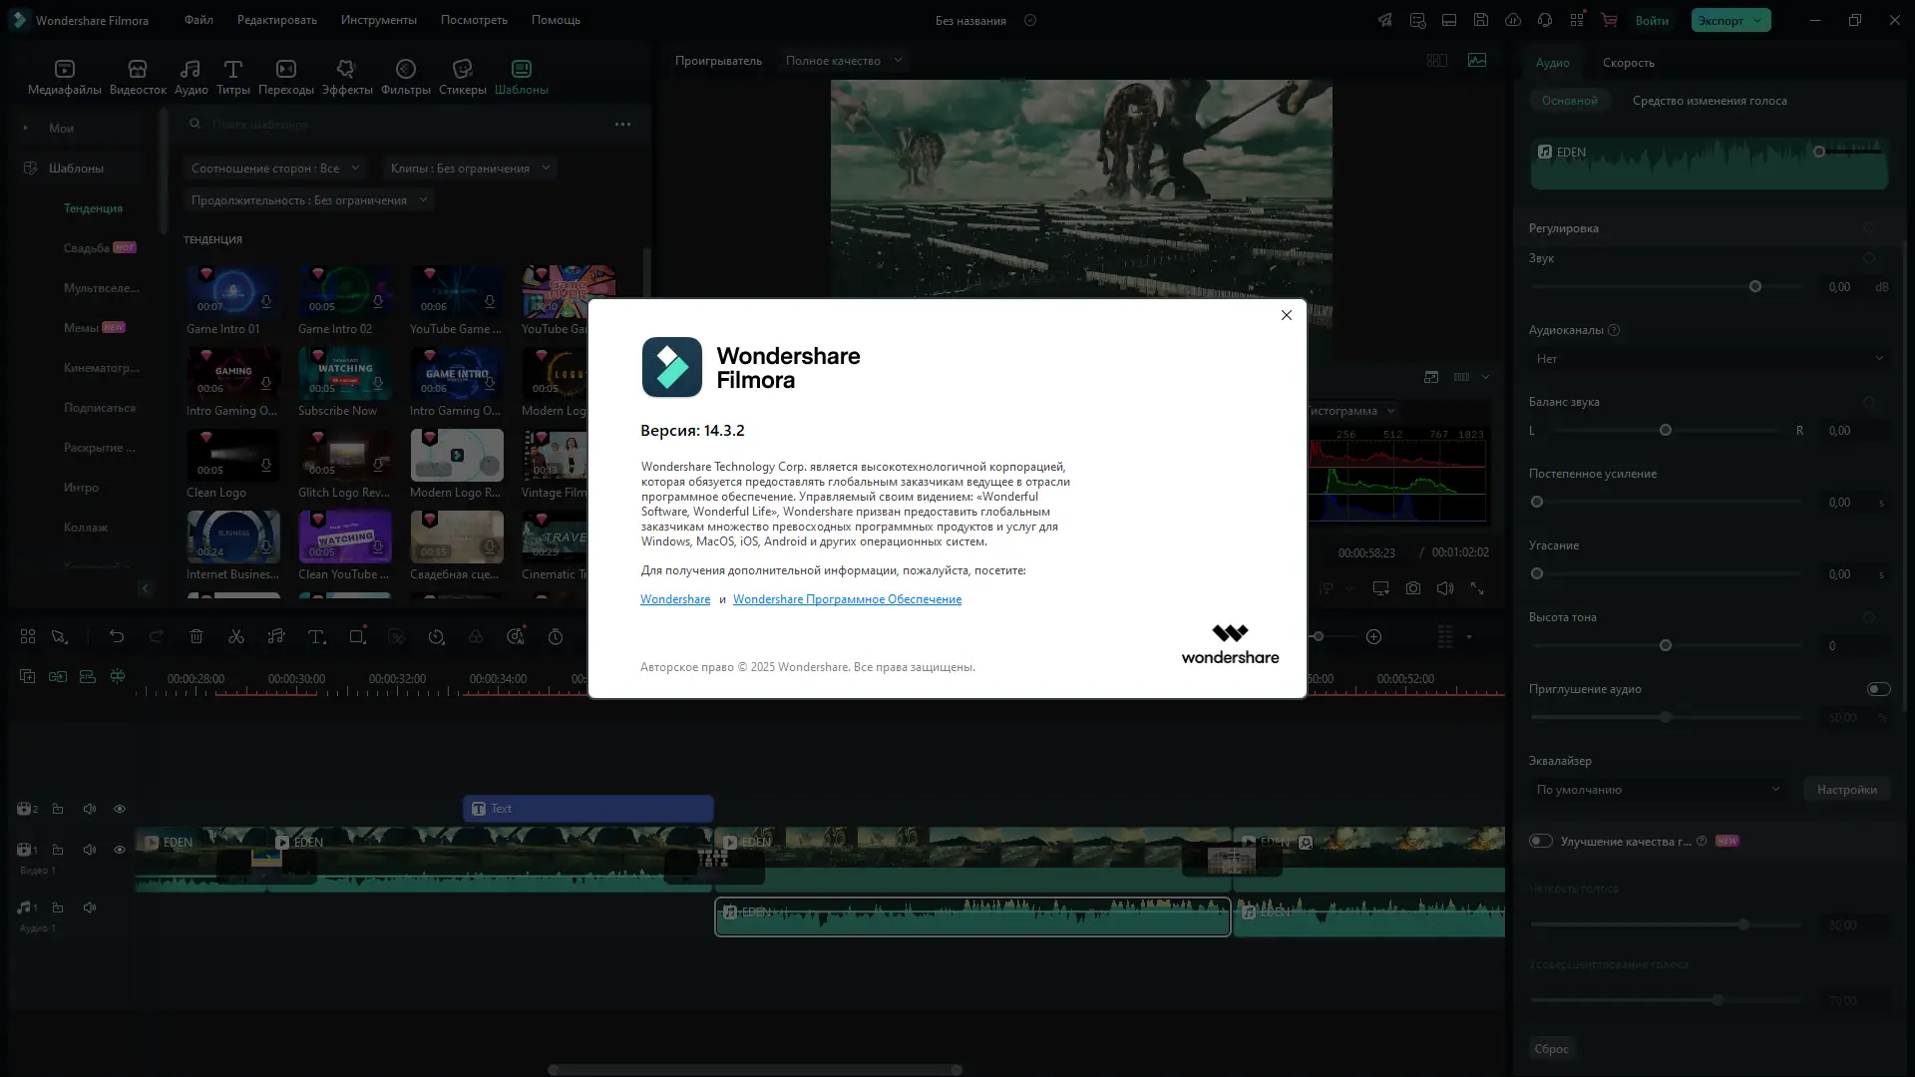
Task: Click the undo arrow icon
Action: (117, 637)
